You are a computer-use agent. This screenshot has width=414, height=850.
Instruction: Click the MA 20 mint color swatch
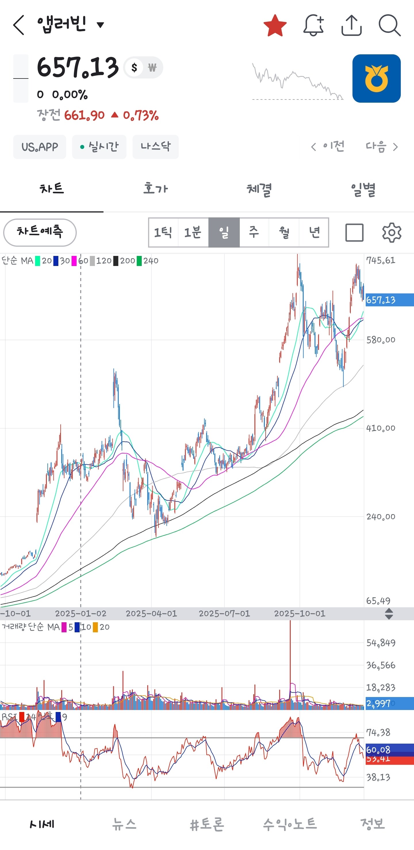[38, 261]
